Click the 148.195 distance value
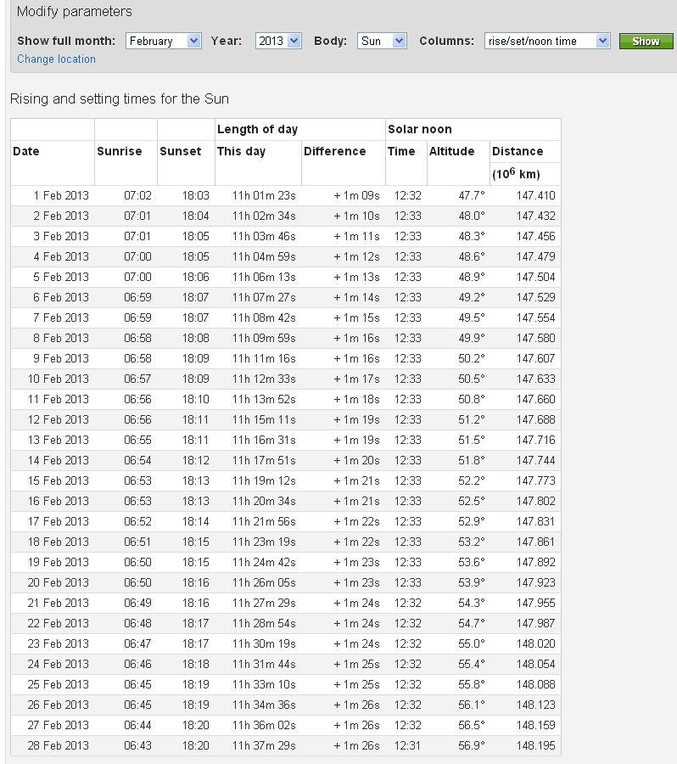 pyautogui.click(x=535, y=745)
